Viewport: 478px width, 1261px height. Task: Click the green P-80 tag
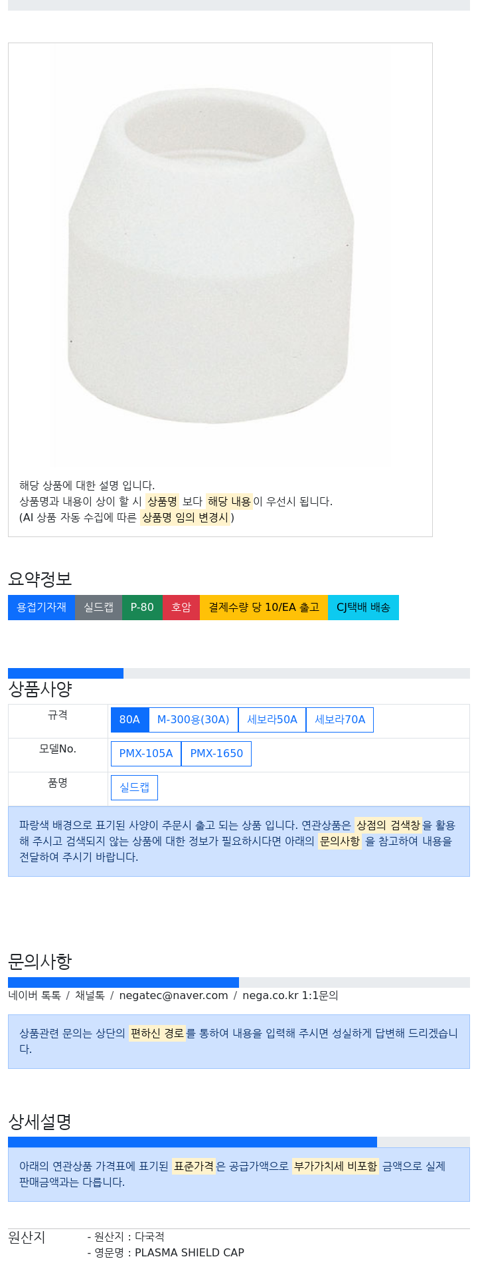tap(142, 608)
